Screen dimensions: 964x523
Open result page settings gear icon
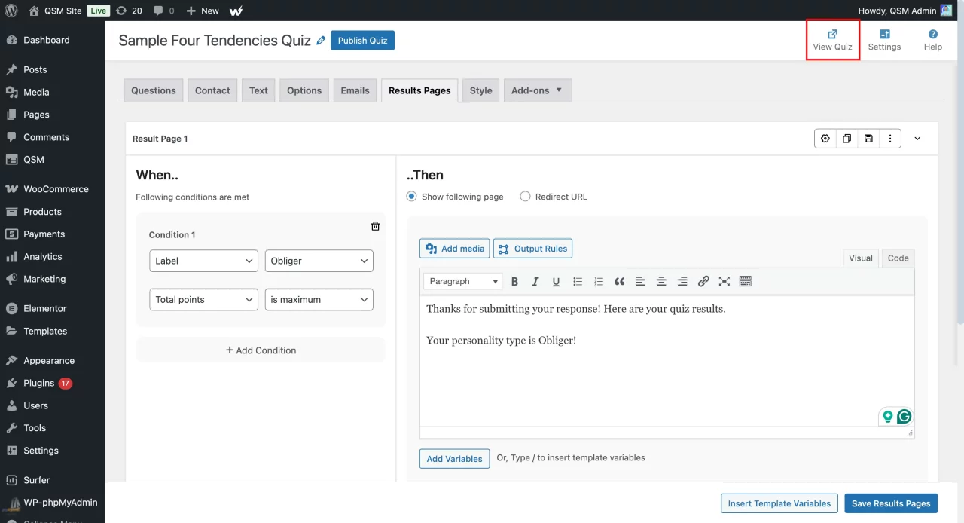tap(825, 139)
